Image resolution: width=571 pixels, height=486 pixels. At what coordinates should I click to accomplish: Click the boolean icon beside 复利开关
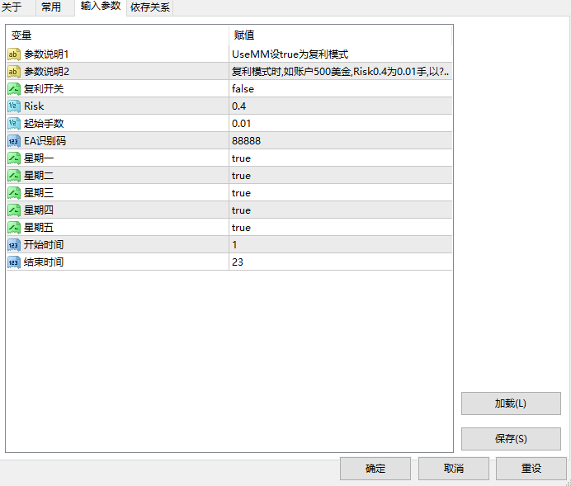[14, 89]
